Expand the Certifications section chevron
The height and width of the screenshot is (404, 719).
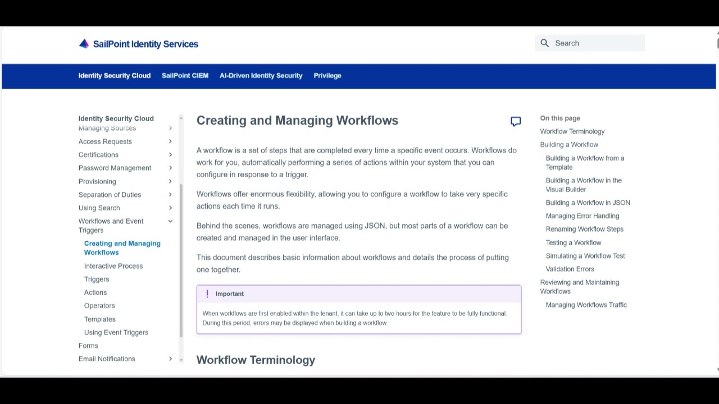[170, 155]
